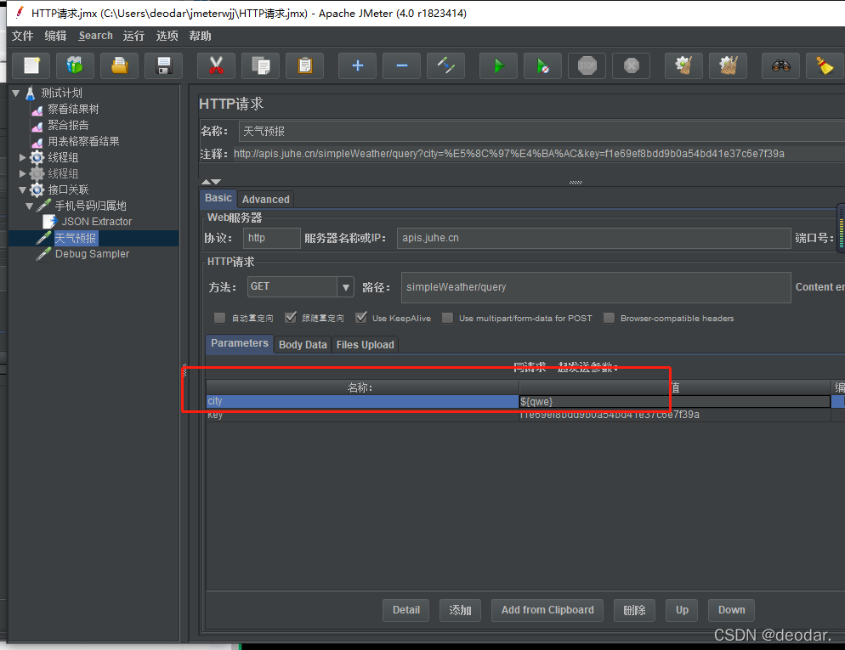Toggle 跟随重定向 checkbox
Viewport: 845px width, 650px height.
(291, 318)
